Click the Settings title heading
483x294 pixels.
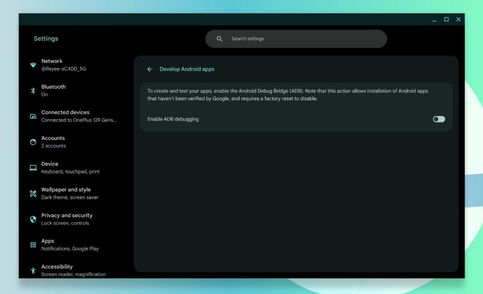46,39
